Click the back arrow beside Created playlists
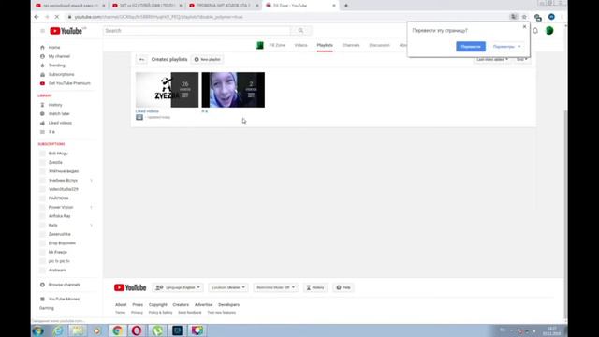 141,60
